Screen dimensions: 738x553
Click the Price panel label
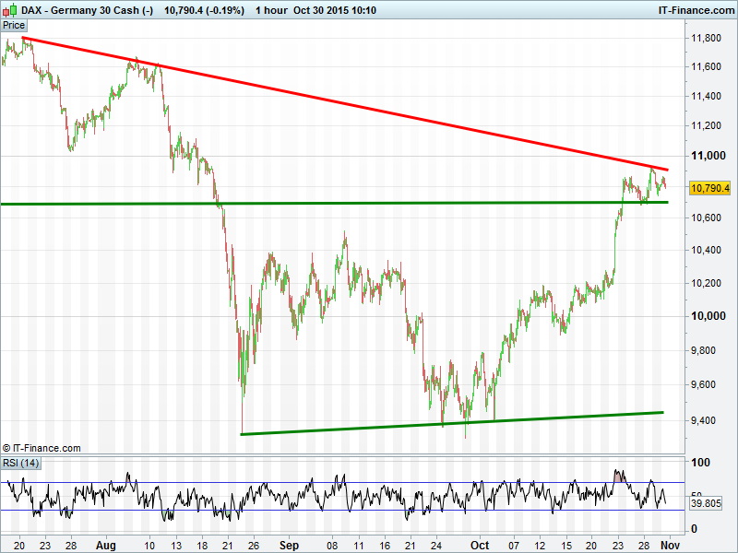pos(14,26)
